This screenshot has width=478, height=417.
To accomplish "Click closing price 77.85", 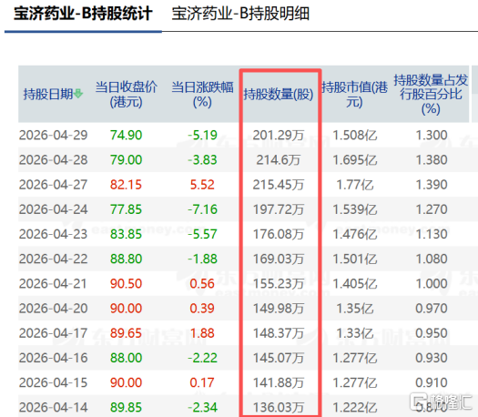I will coord(127,209).
